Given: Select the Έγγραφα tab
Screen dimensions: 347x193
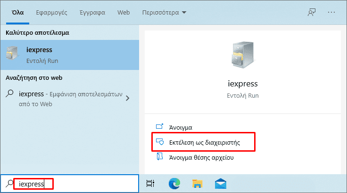Looking at the screenshot, I should pos(92,13).
